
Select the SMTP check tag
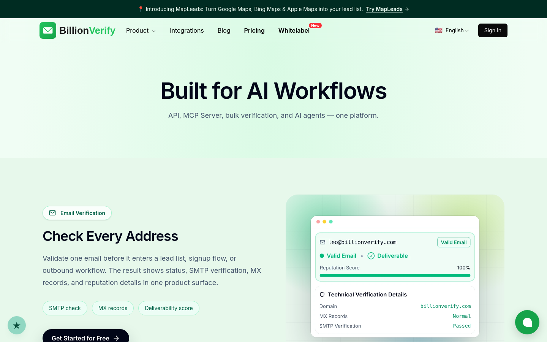(x=65, y=308)
